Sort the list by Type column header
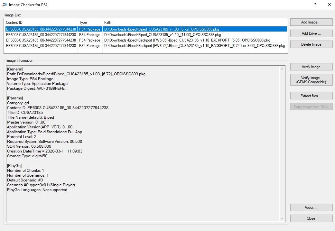335x231 pixels. (x=90, y=23)
